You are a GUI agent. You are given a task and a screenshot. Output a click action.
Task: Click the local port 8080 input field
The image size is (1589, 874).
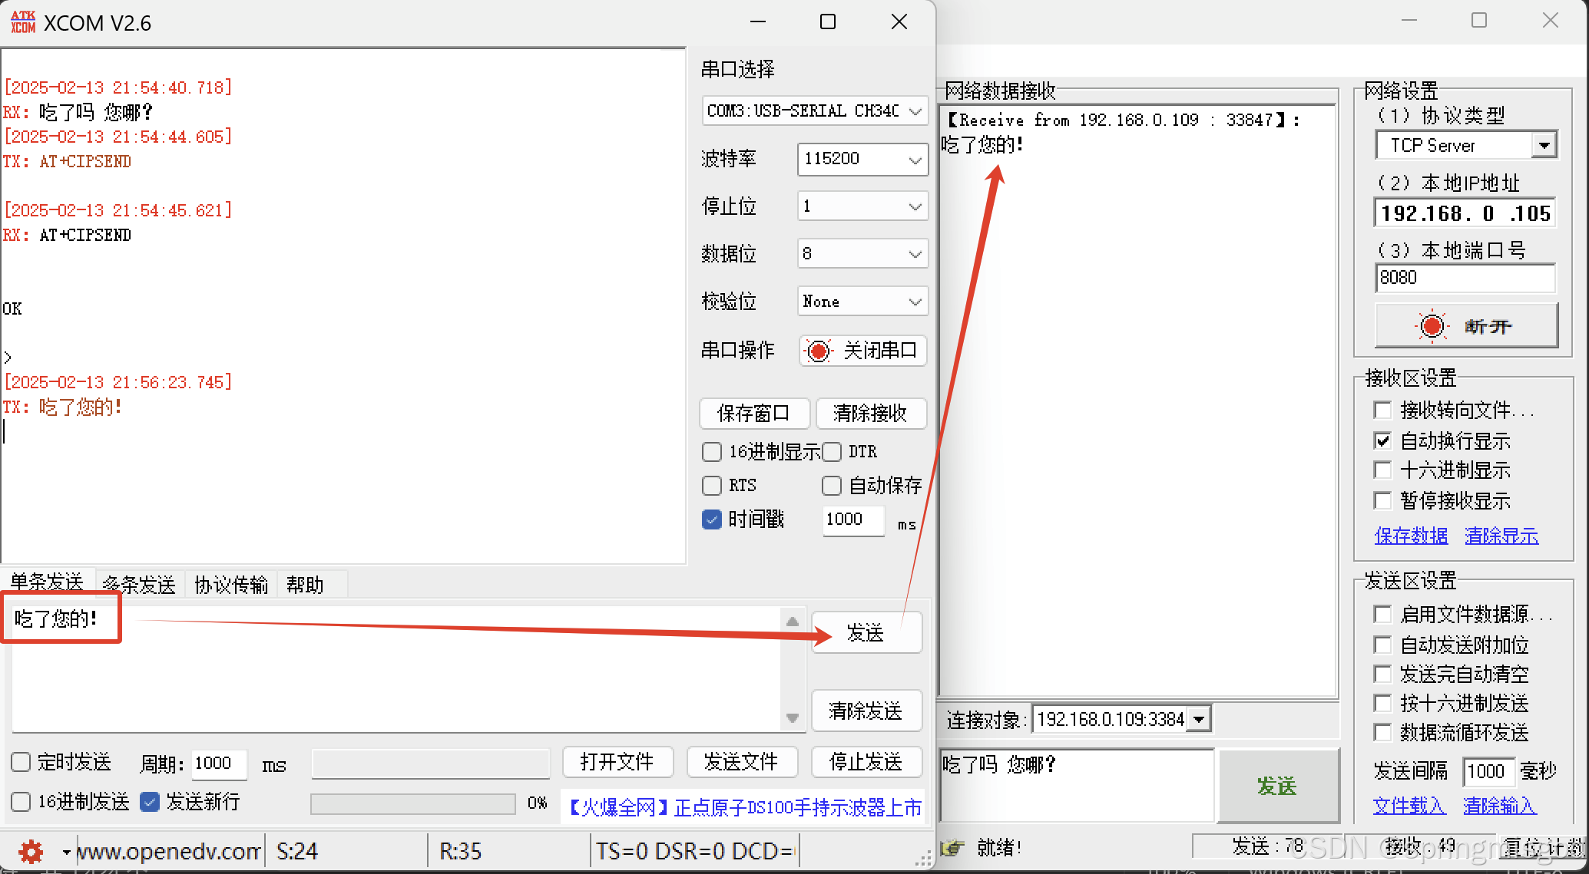tap(1464, 278)
